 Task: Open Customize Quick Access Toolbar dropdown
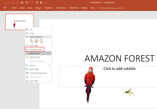[47, 2]
